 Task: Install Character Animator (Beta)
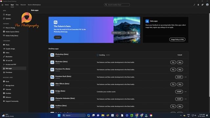(179, 99)
